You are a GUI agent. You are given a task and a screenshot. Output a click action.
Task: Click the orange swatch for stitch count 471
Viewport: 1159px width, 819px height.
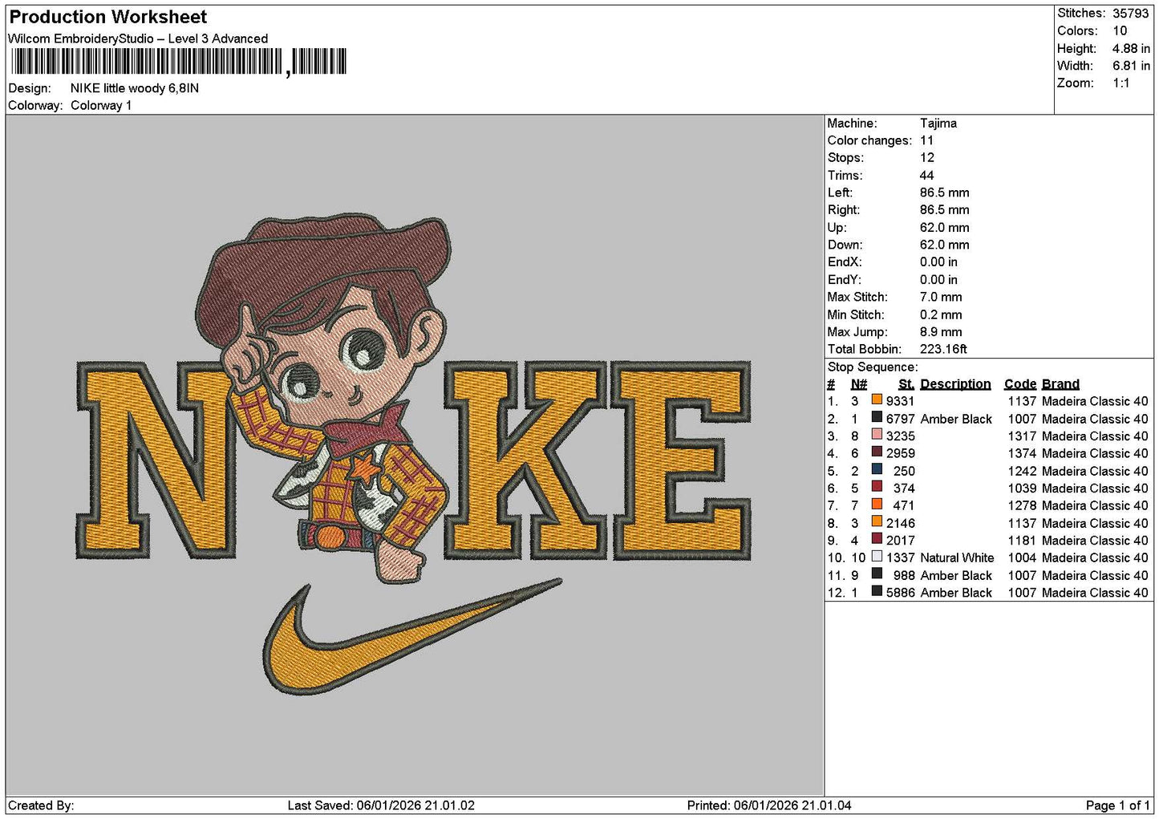click(877, 505)
